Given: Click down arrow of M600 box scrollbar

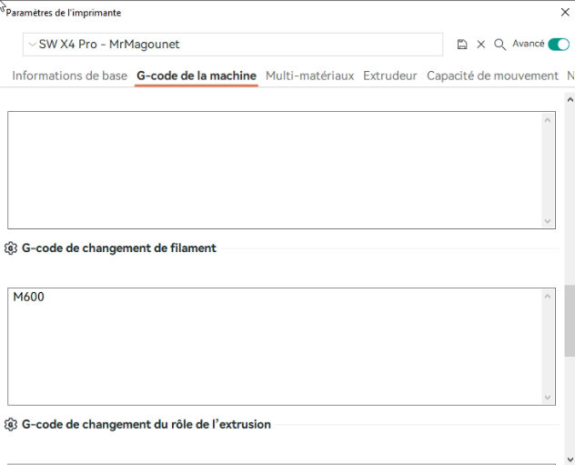Looking at the screenshot, I should pyautogui.click(x=548, y=398).
